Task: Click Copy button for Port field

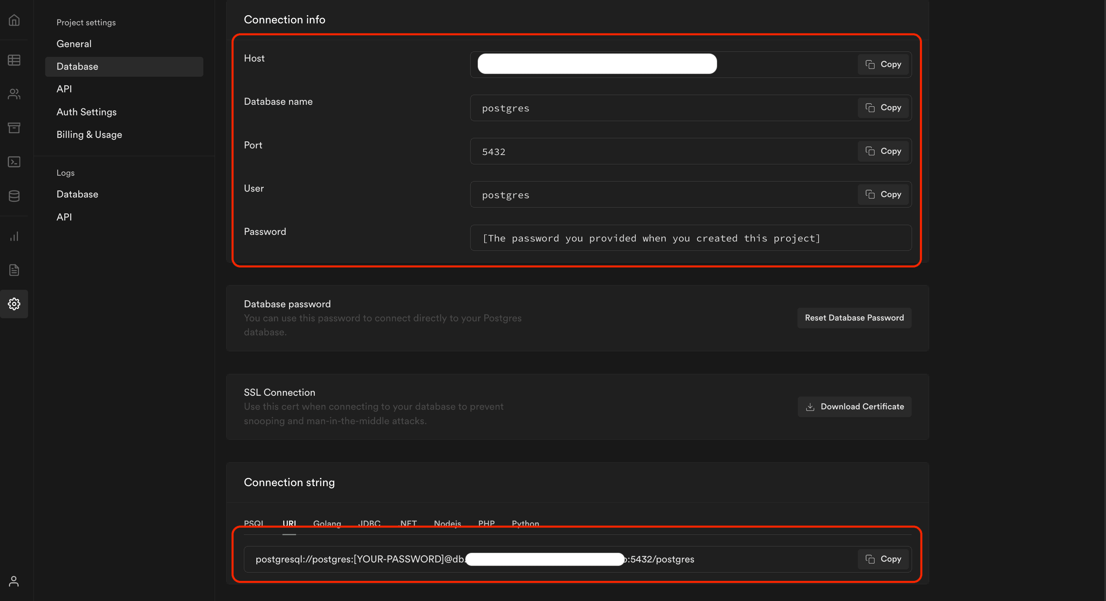Action: click(883, 151)
